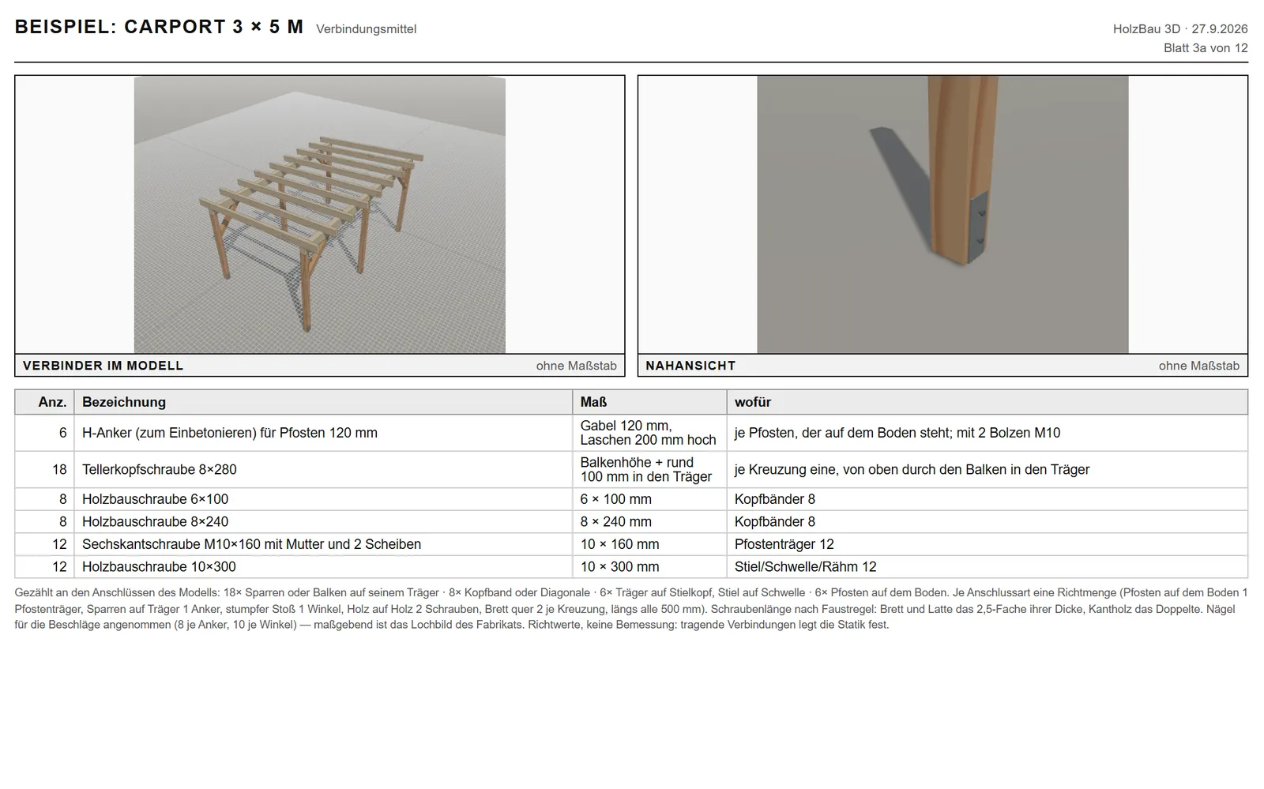Viewport: 1264px width, 789px height.
Task: Click the Nahansicht caption label
Action: (690, 366)
